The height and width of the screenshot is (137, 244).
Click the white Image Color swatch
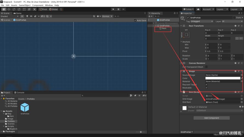(223, 78)
